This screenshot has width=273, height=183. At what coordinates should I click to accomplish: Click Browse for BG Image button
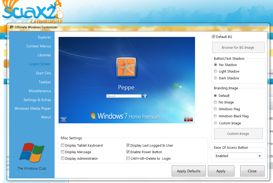tap(238, 47)
